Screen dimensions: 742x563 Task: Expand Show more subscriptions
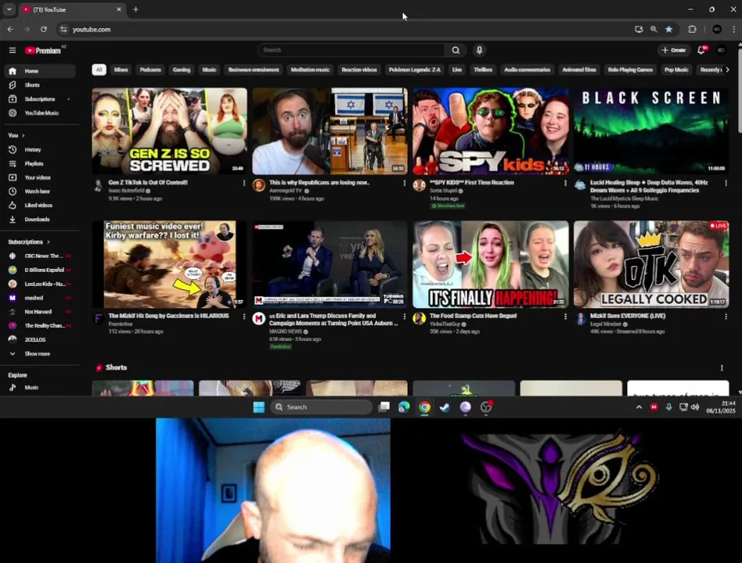tap(40, 353)
